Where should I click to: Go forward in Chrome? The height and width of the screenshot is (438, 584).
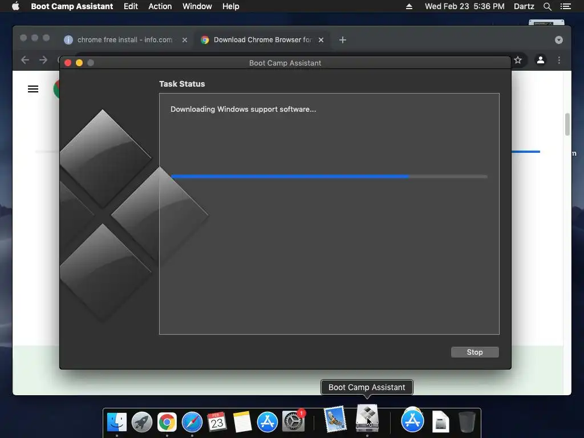coord(43,60)
